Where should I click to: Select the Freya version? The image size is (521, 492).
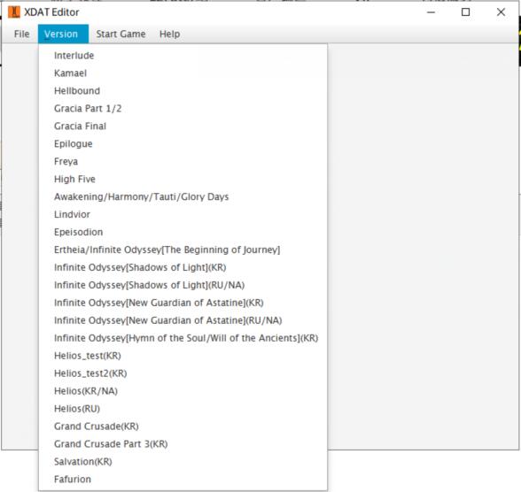(x=183, y=161)
